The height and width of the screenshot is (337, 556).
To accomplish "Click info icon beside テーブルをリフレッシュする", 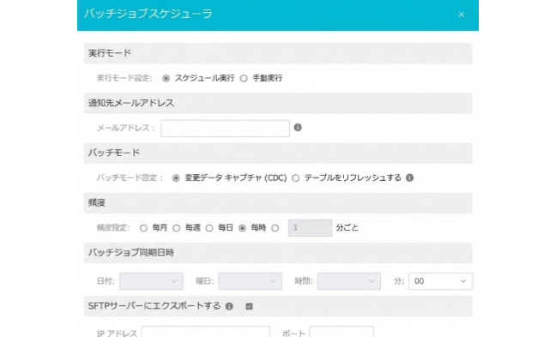I will pyautogui.click(x=409, y=178).
